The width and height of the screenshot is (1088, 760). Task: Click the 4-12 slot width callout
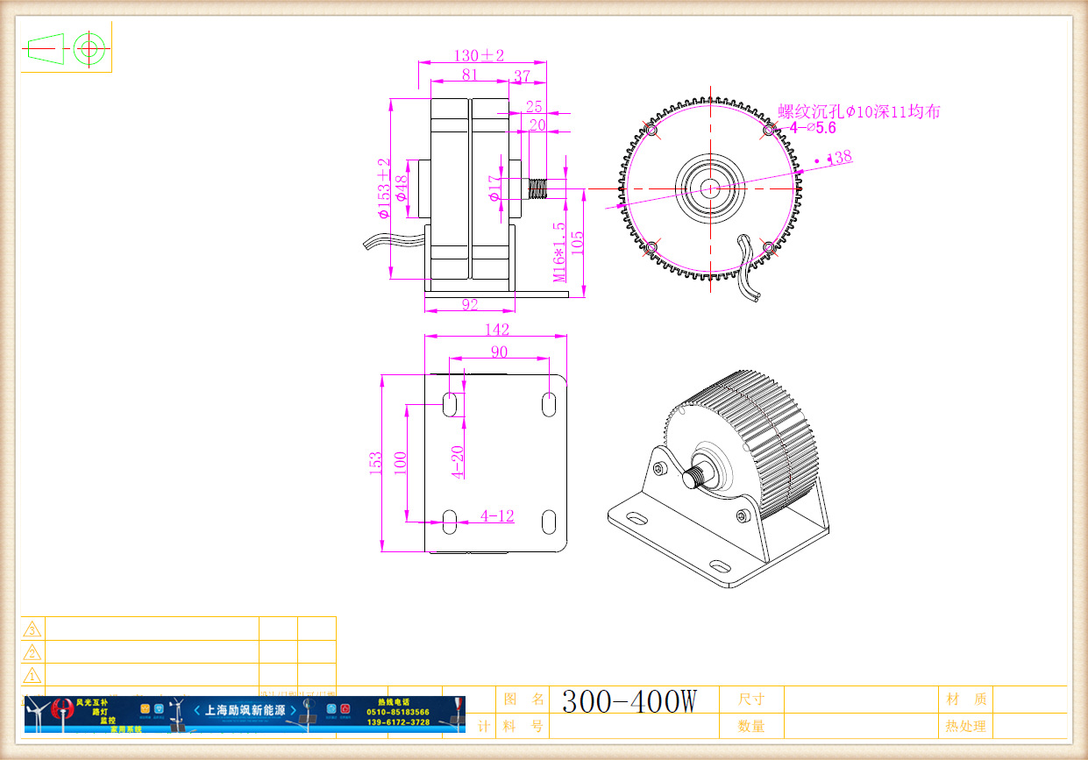[497, 516]
